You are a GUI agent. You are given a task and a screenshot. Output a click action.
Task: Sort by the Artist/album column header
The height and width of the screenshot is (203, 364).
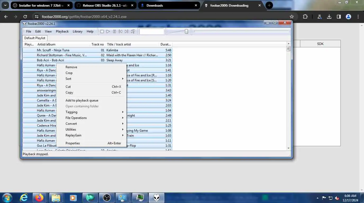click(x=63, y=44)
